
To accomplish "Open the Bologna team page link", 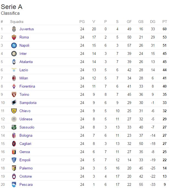I will (26, 136).
